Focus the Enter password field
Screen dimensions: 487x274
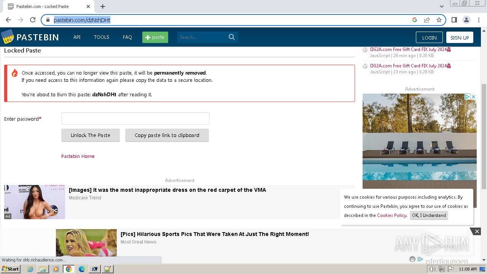tap(135, 118)
